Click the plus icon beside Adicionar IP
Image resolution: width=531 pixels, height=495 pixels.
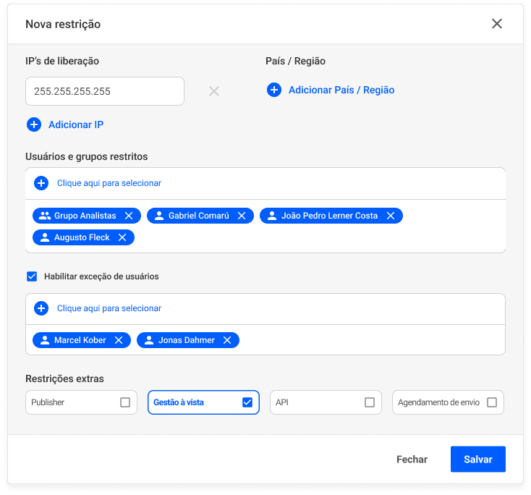coord(34,124)
